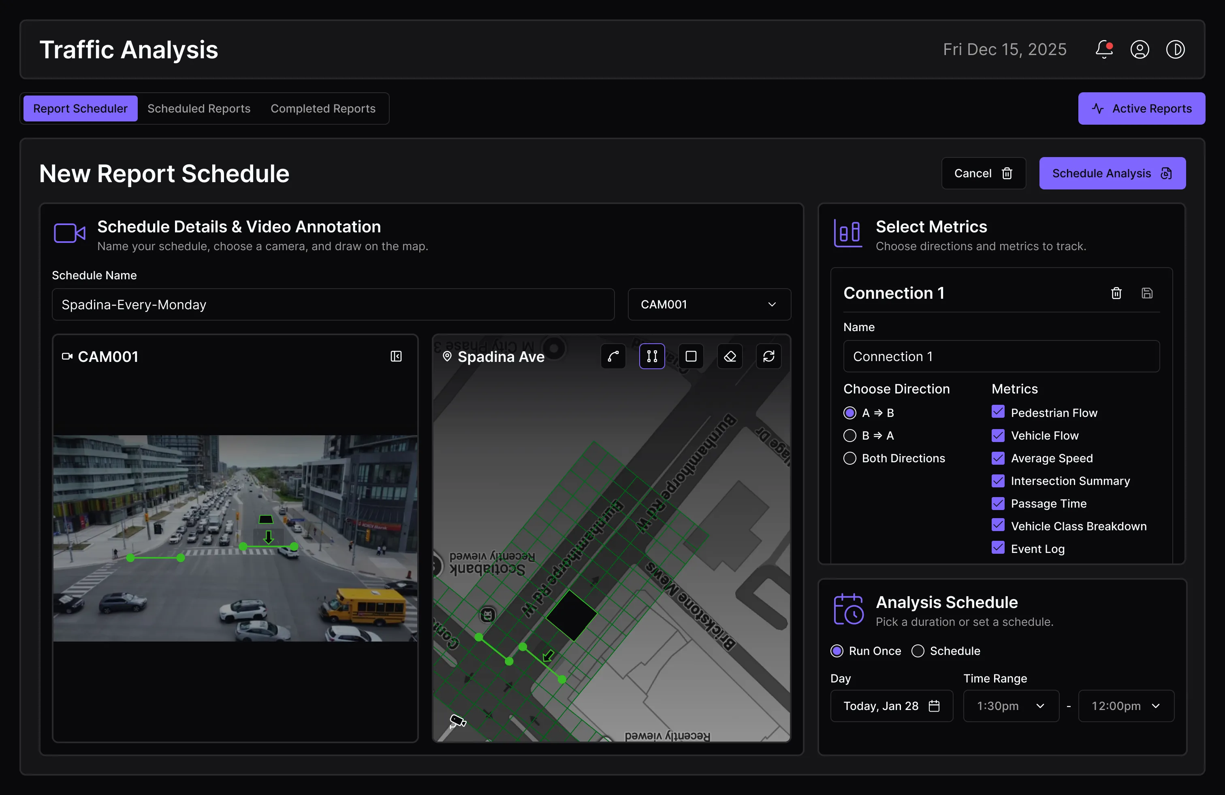Select the Schedule radio option
This screenshot has width=1225, height=795.
point(918,651)
